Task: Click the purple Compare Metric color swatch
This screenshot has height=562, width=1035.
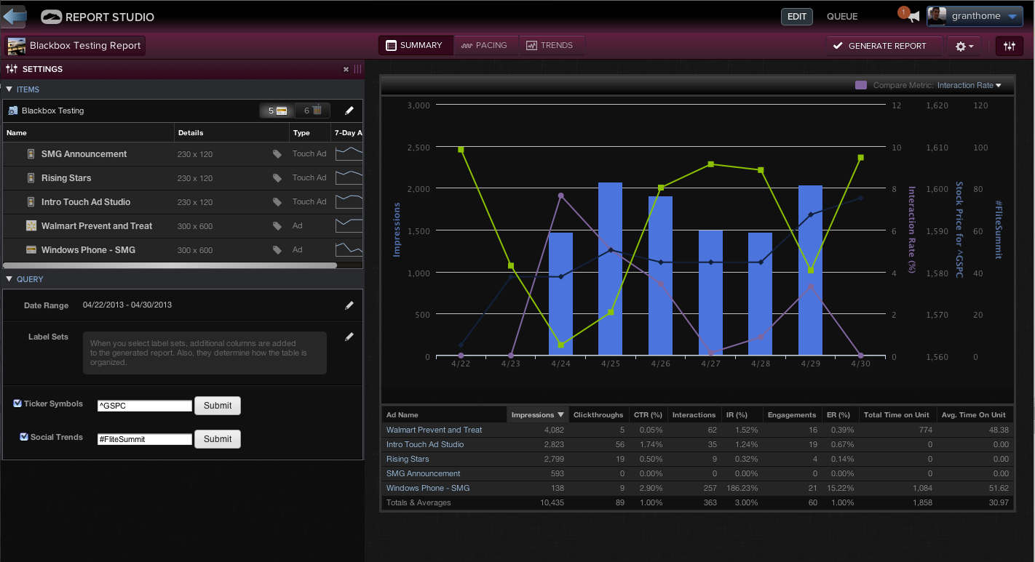Action: point(861,85)
